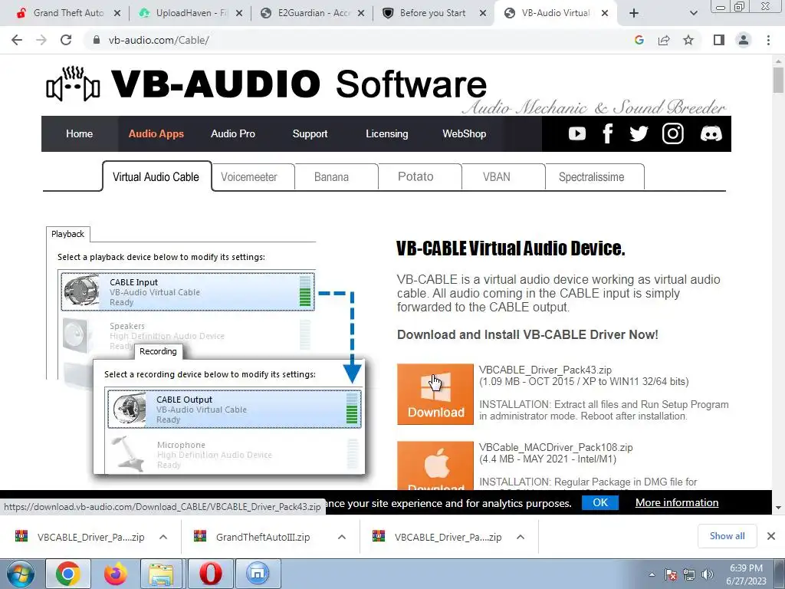Viewport: 785px width, 589px height.
Task: Click Show all downloads button
Action: [x=727, y=536]
